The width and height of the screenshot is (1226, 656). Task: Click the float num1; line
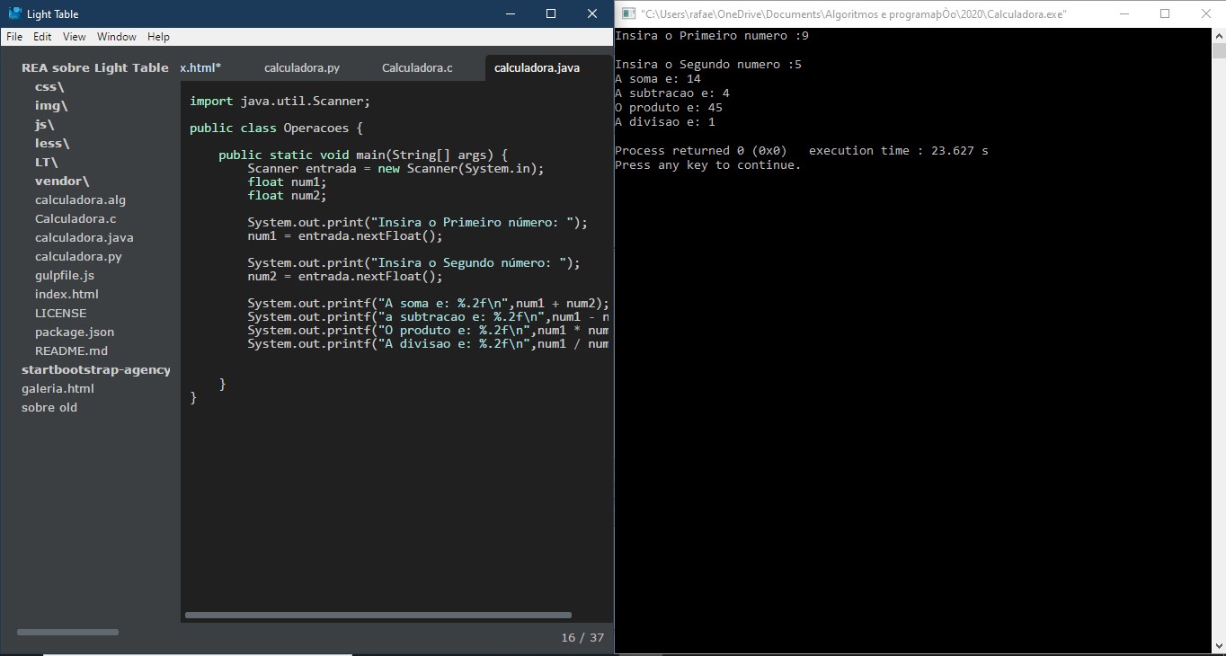pos(287,182)
